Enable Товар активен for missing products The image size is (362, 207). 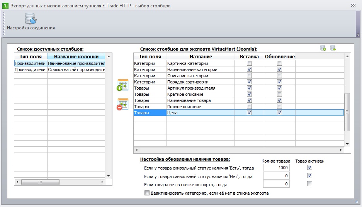click(x=309, y=184)
